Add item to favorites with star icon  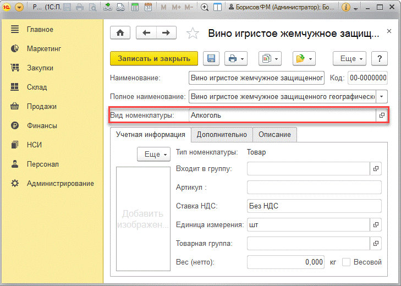click(193, 34)
